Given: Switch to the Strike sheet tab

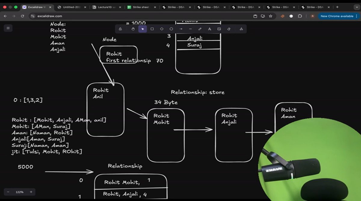Looking at the screenshot, I should (x=141, y=7).
